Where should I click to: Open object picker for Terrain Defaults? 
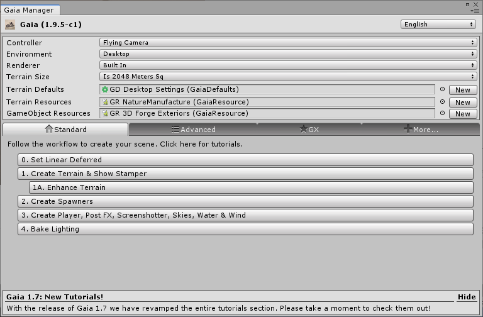(442, 89)
